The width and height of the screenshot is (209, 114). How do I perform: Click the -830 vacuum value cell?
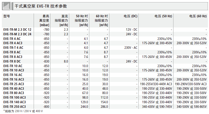46,61
